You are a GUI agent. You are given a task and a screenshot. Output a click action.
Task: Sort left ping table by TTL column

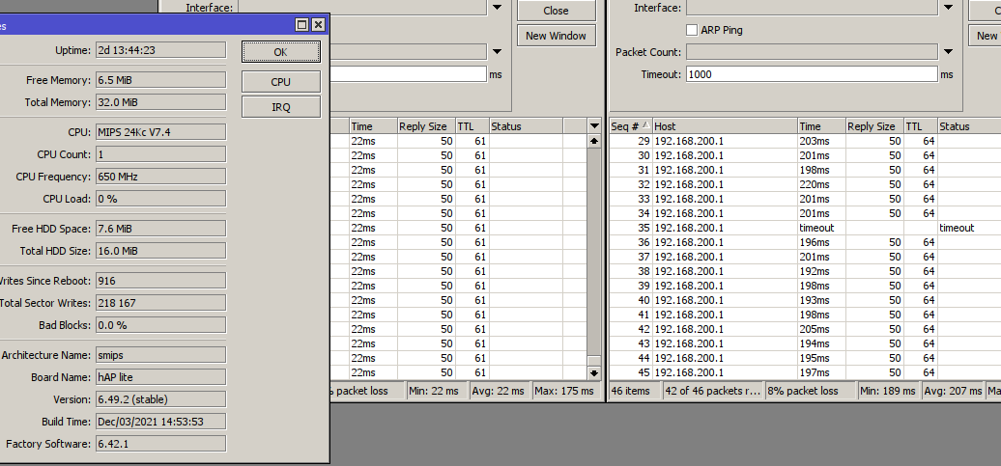(472, 126)
